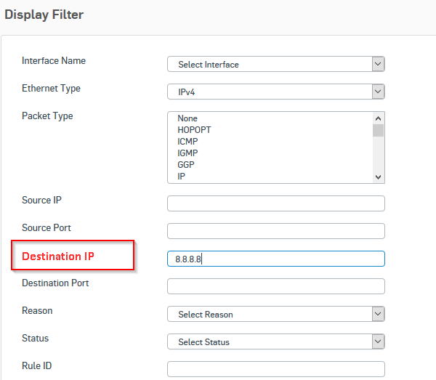Focus the Destination Port input field

click(x=276, y=286)
